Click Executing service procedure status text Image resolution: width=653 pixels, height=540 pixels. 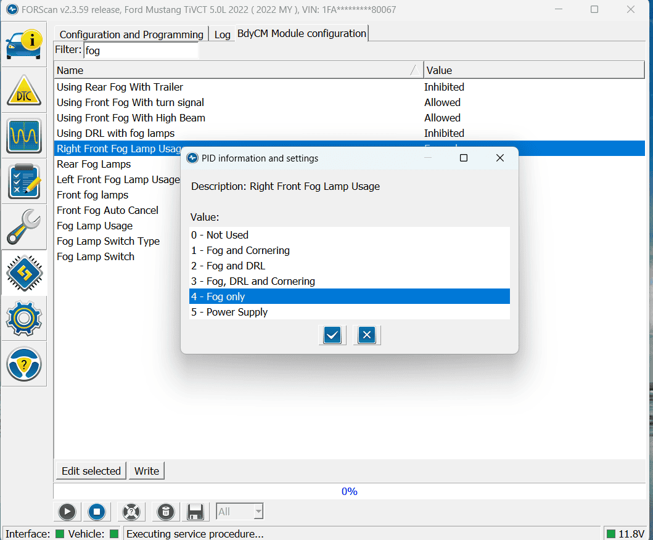(x=195, y=534)
